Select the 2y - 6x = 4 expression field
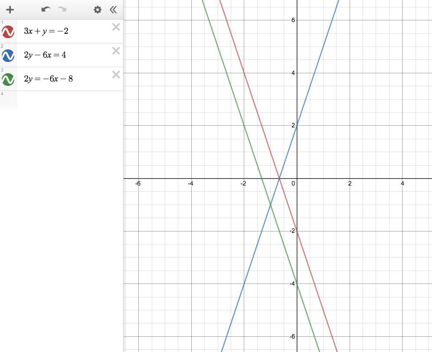Viewport: 432px width, 352px height. [x=45, y=55]
